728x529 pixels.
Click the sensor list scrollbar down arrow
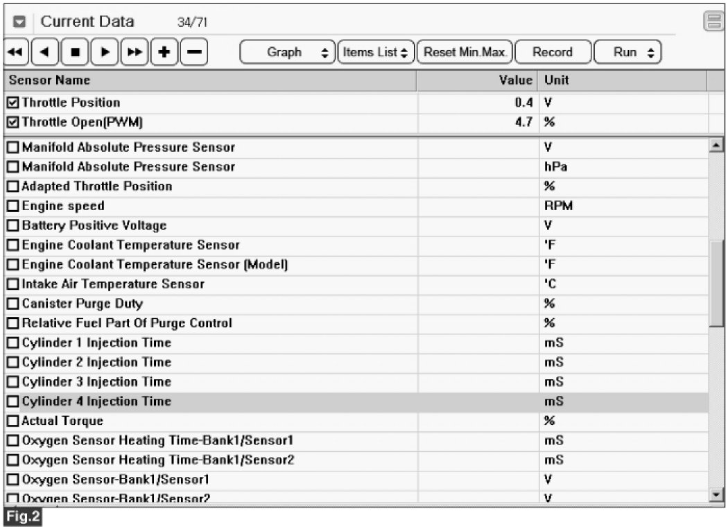click(717, 494)
